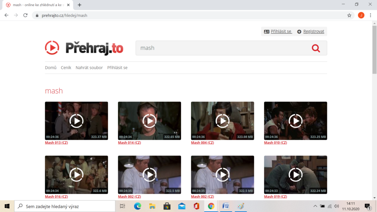Click the browser back arrow
Image resolution: width=377 pixels, height=212 pixels.
7,15
